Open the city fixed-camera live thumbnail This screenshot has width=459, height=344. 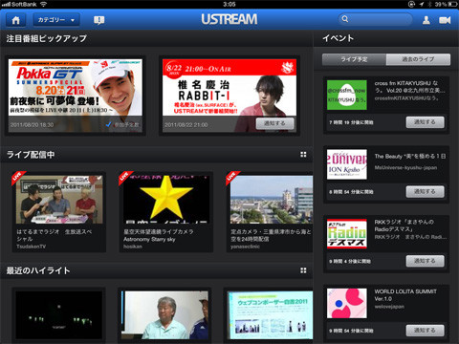[272, 199]
